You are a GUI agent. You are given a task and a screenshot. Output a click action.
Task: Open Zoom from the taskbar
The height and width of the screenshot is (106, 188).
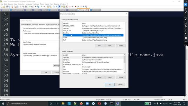(x=87, y=103)
